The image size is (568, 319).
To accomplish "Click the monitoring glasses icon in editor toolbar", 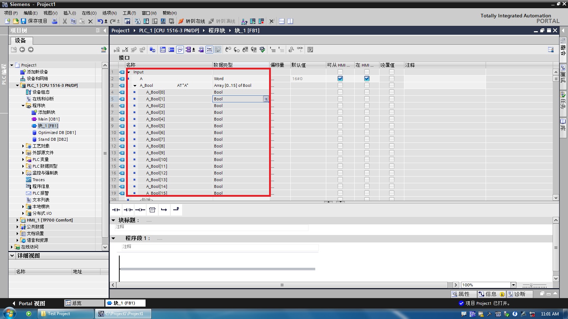I will click(x=300, y=50).
